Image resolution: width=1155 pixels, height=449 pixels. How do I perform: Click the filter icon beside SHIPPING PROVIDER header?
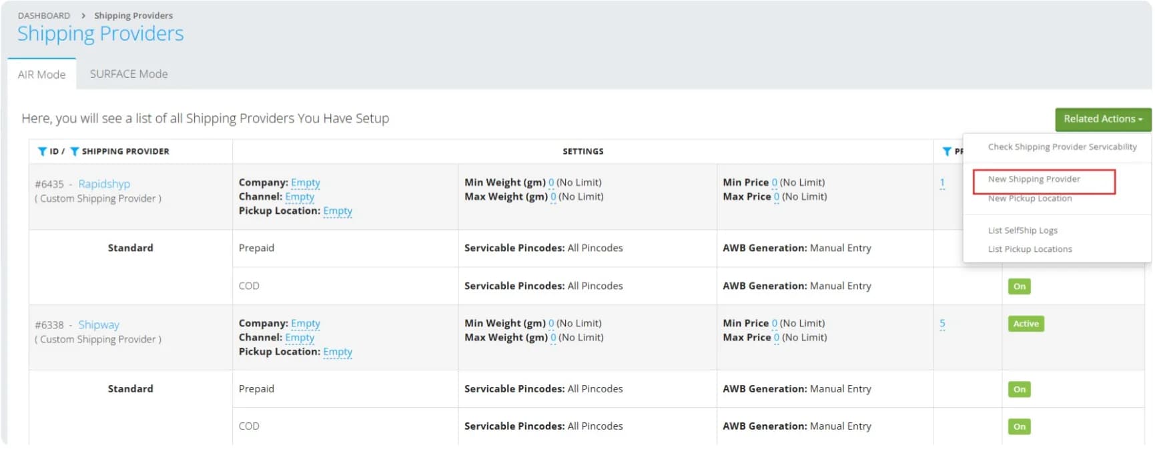click(x=74, y=151)
